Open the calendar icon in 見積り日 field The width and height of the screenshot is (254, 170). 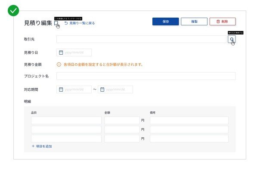(x=61, y=53)
